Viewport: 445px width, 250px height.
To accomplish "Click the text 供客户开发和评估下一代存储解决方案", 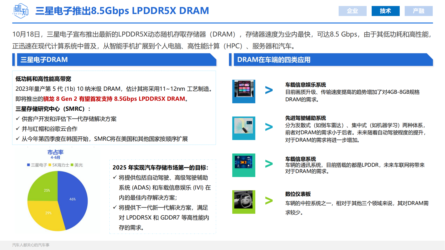I will tap(69, 119).
